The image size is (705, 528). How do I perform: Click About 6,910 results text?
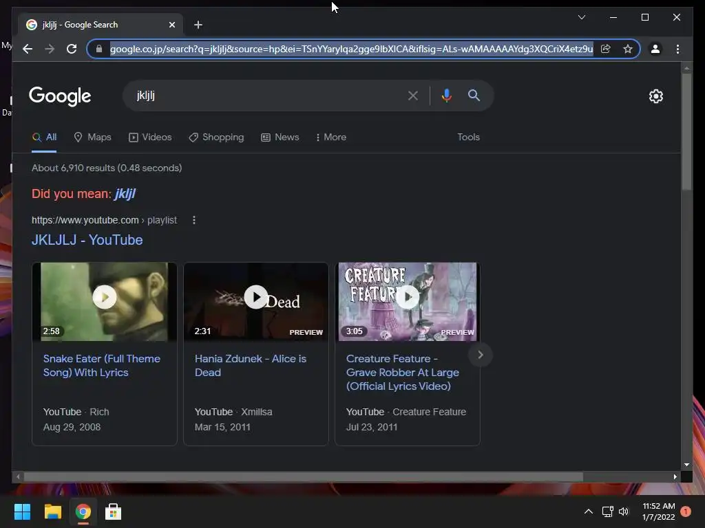[107, 168]
